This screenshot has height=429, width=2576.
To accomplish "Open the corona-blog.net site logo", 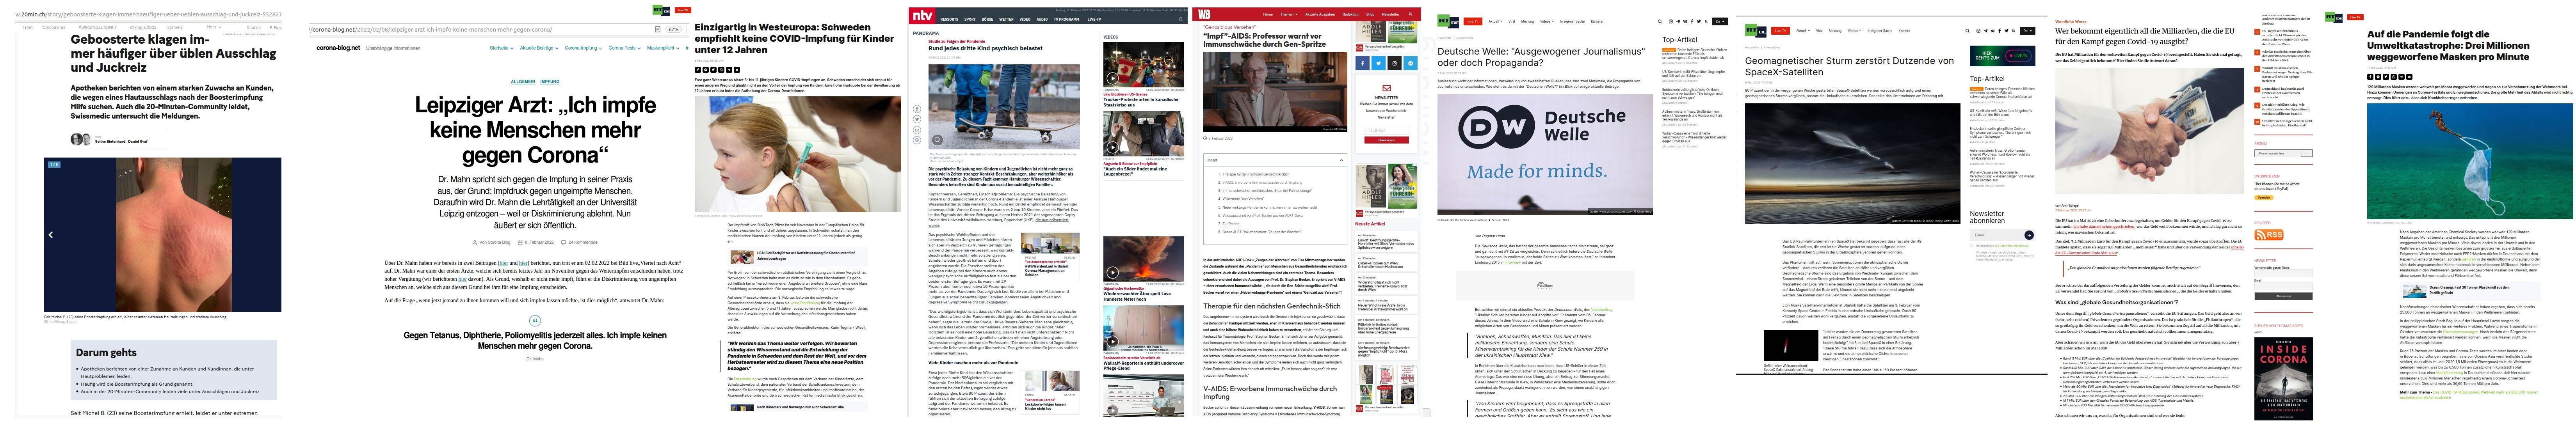I will tap(338, 48).
